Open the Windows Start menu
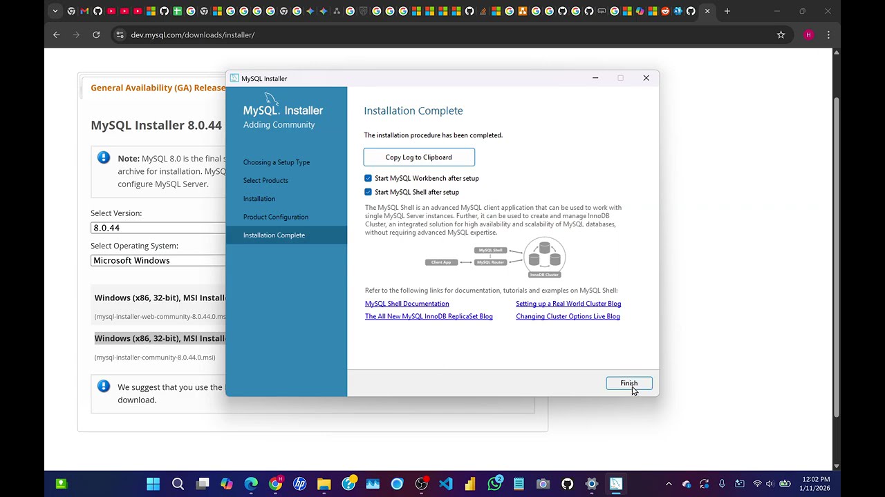 pos(153,484)
